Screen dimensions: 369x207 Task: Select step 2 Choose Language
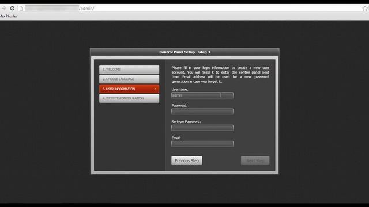129,79
